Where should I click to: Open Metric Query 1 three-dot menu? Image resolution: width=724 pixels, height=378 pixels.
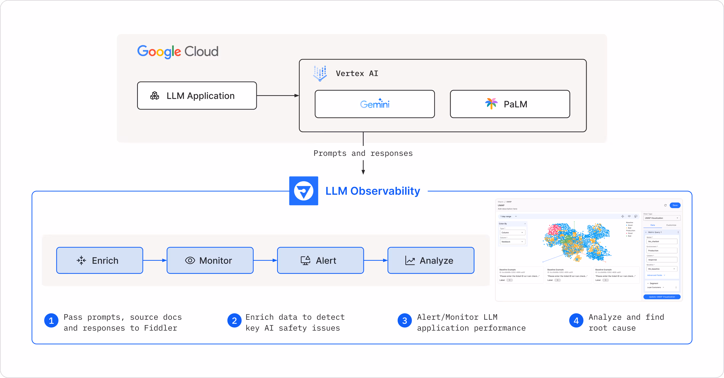point(678,232)
